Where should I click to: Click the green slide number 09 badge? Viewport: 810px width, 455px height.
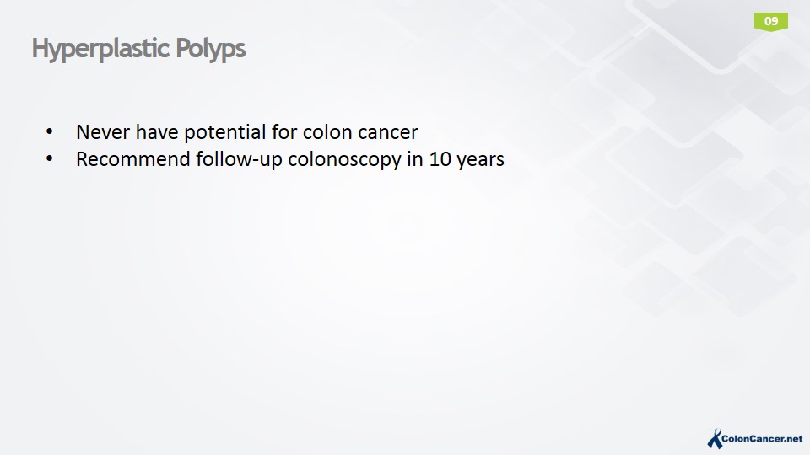(x=770, y=21)
